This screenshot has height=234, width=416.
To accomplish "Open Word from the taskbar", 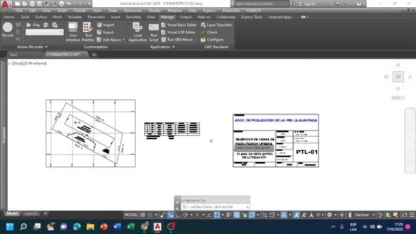I will coord(117,227).
